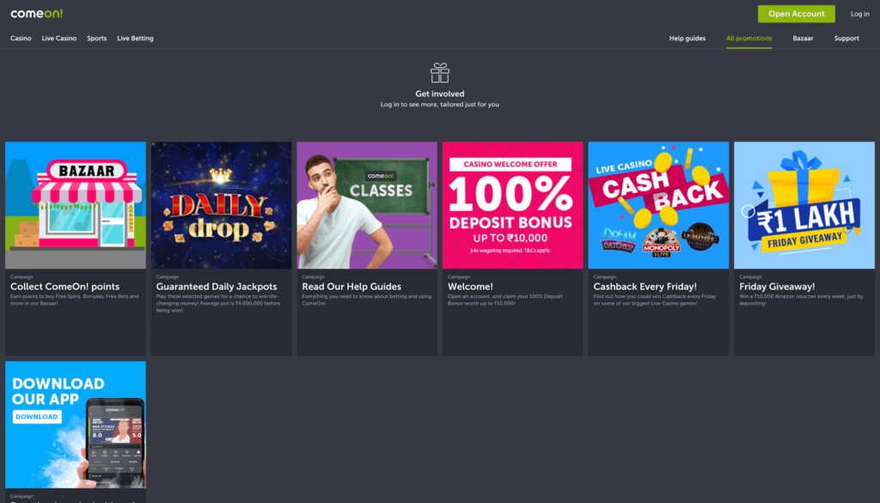880x503 pixels.
Task: Open 'Read Our Help Guides' title
Action: tap(351, 287)
